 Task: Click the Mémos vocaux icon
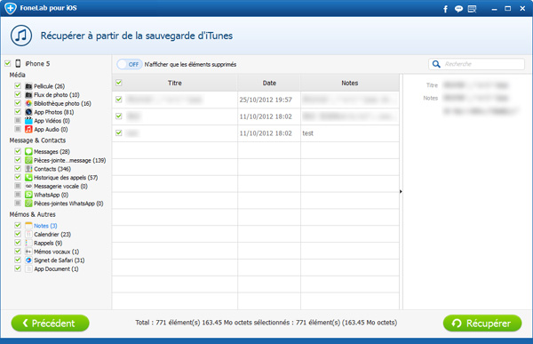pyautogui.click(x=28, y=252)
